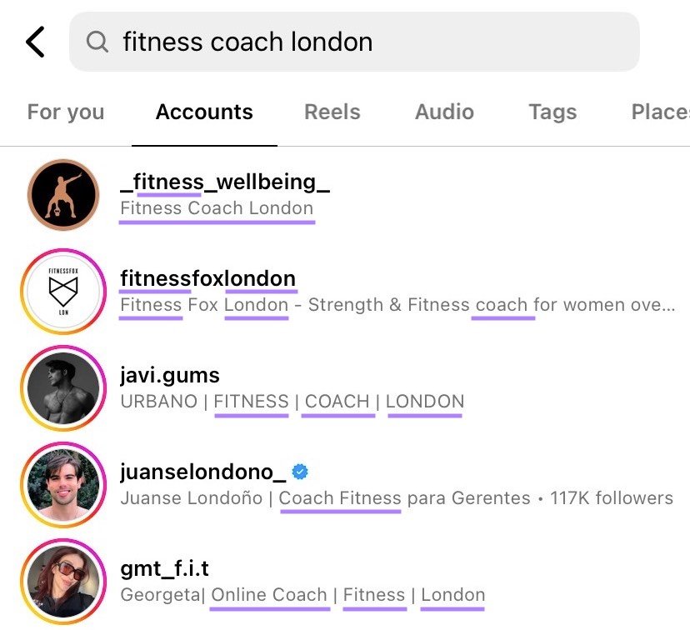Screen dimensions: 690x630
Task: Open juanselondono_'s profile picture
Action: 62,484
